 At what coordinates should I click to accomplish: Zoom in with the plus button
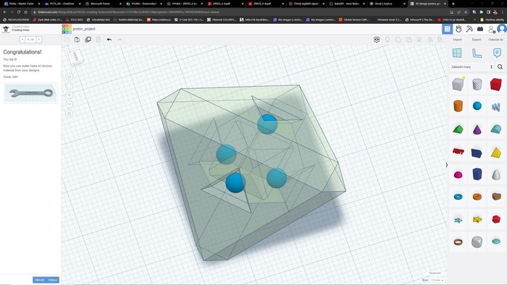[x=70, y=95]
